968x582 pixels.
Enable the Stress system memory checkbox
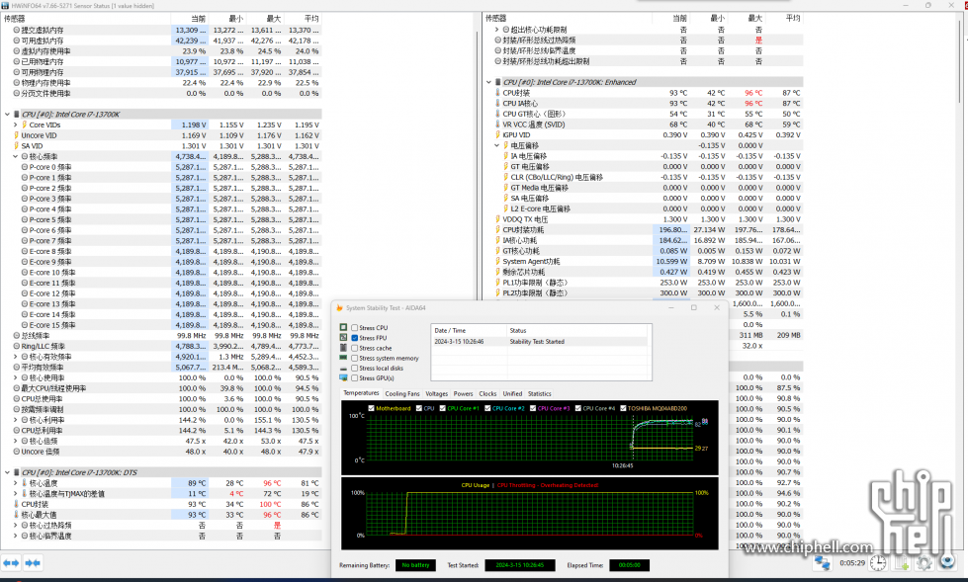coord(354,358)
